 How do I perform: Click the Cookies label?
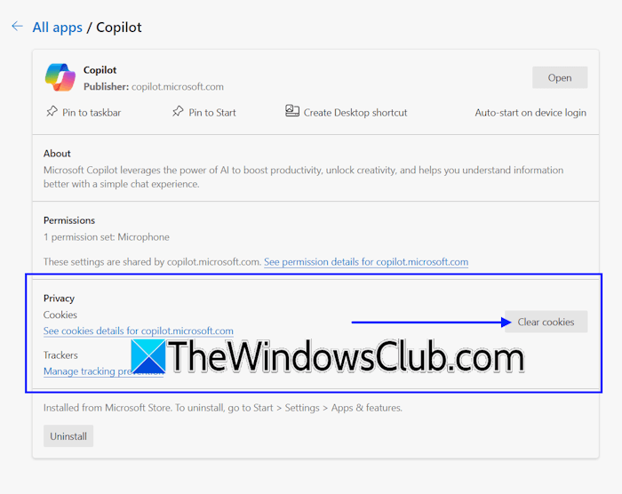click(60, 315)
